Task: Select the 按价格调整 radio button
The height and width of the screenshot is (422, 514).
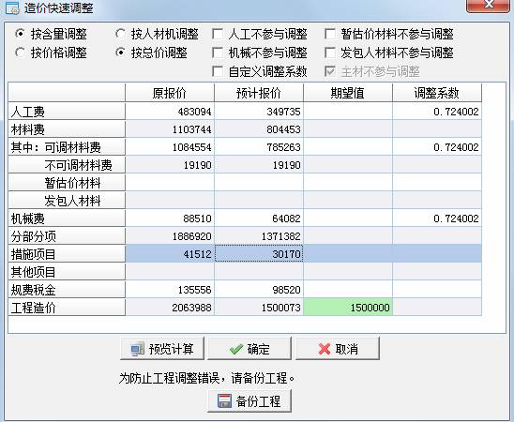Action: (20, 53)
